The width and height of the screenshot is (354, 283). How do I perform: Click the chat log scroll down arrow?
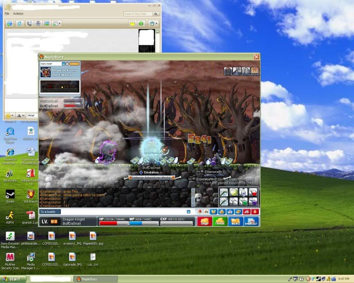click(x=193, y=205)
